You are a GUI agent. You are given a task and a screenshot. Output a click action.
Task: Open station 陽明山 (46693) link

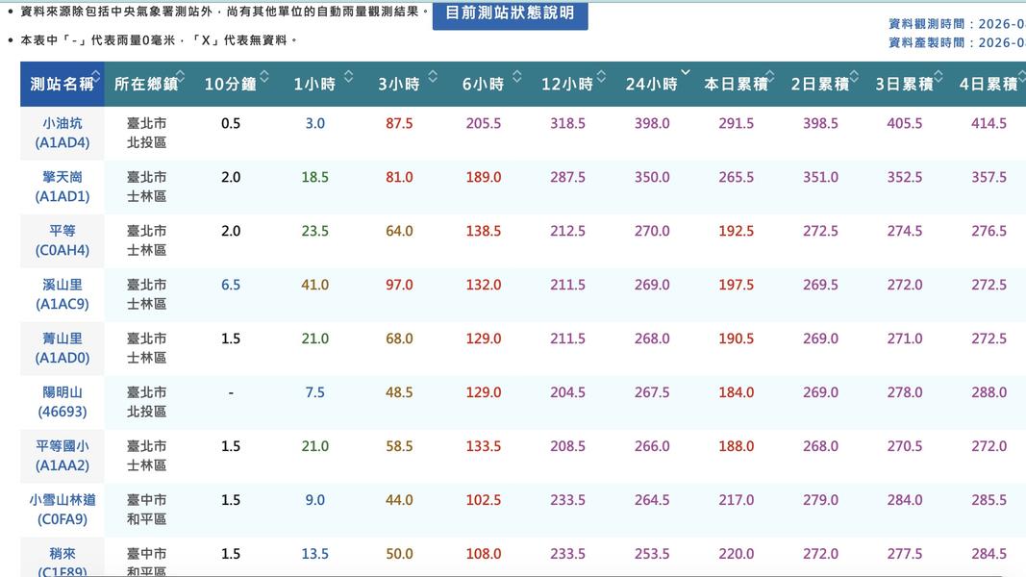(63, 402)
